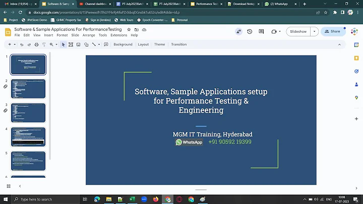Screen dimensions: 363x204
Task: Click the document title field
Action: tap(68, 29)
